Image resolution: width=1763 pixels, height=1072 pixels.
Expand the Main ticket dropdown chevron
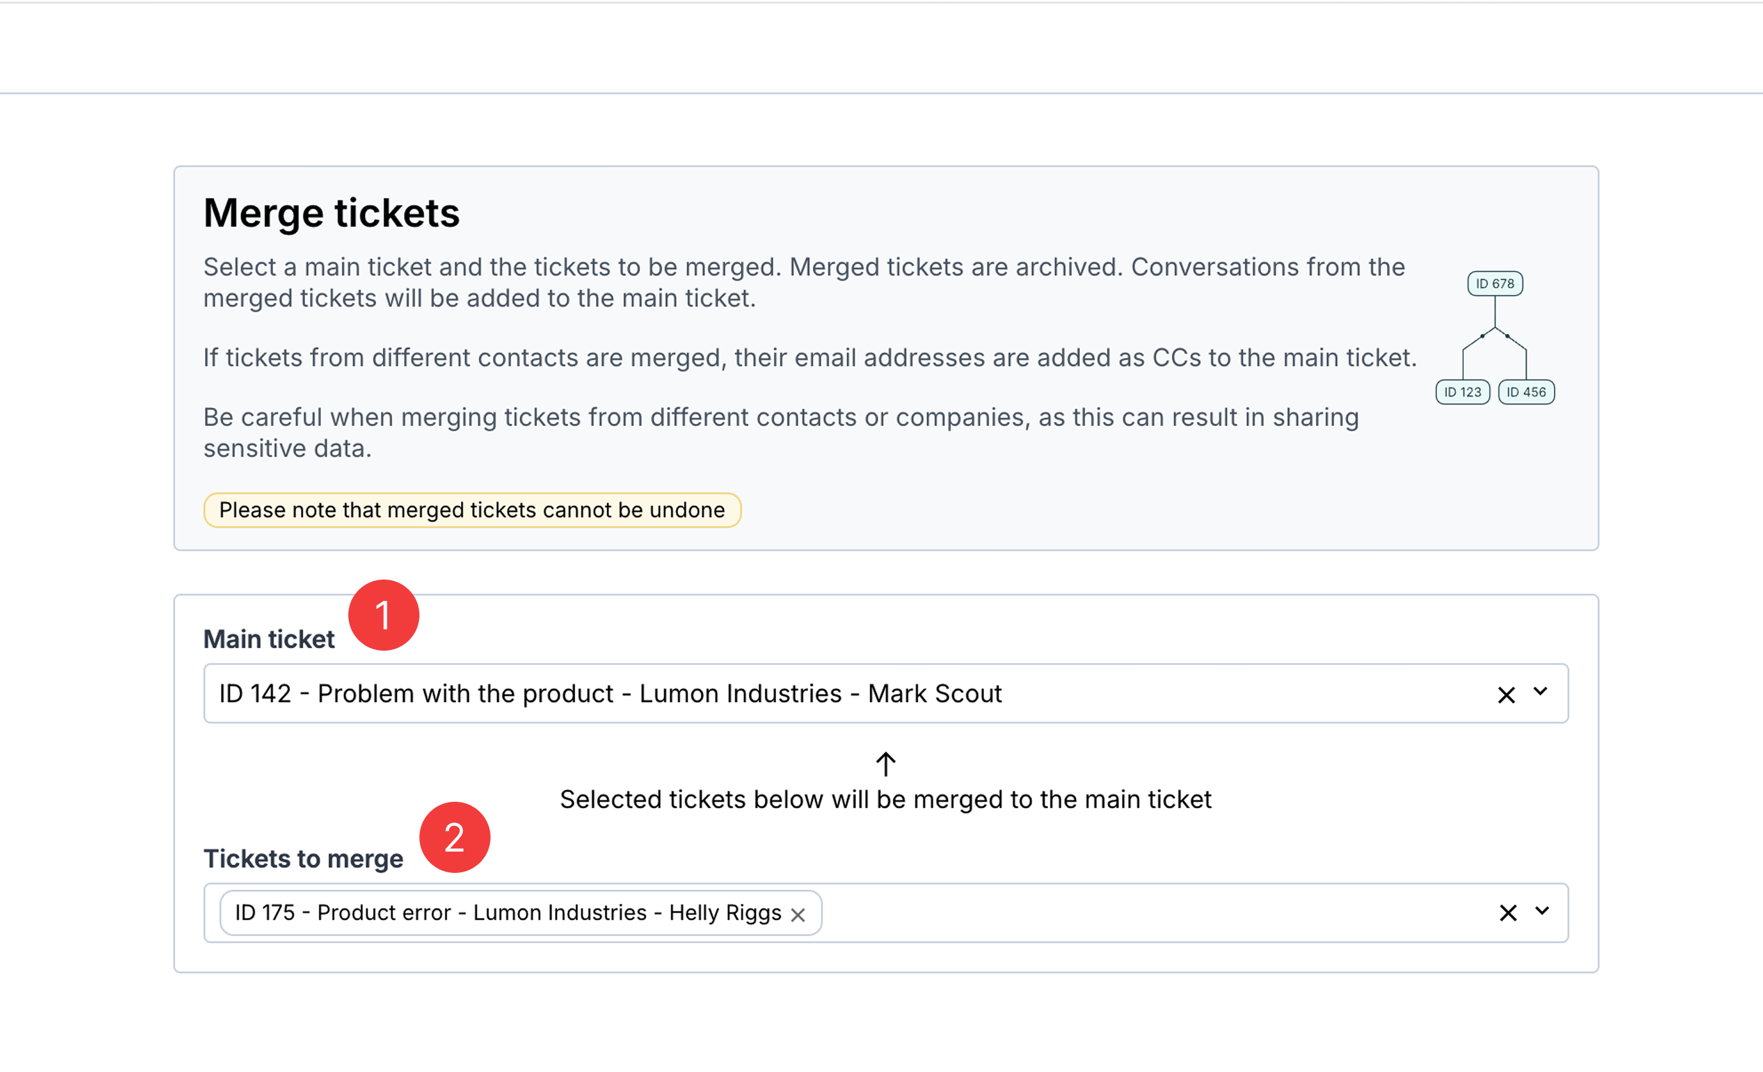coord(1540,692)
